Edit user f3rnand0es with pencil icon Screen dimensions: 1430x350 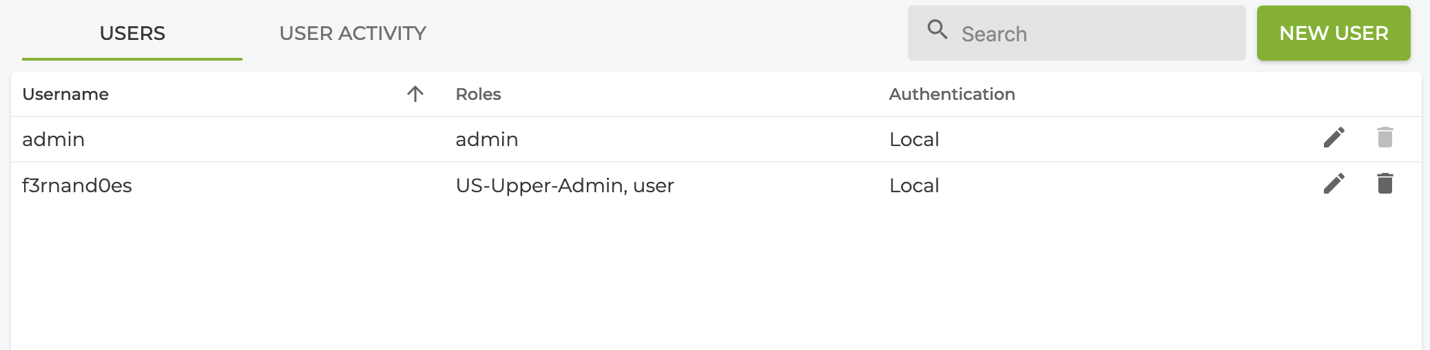(x=1334, y=184)
